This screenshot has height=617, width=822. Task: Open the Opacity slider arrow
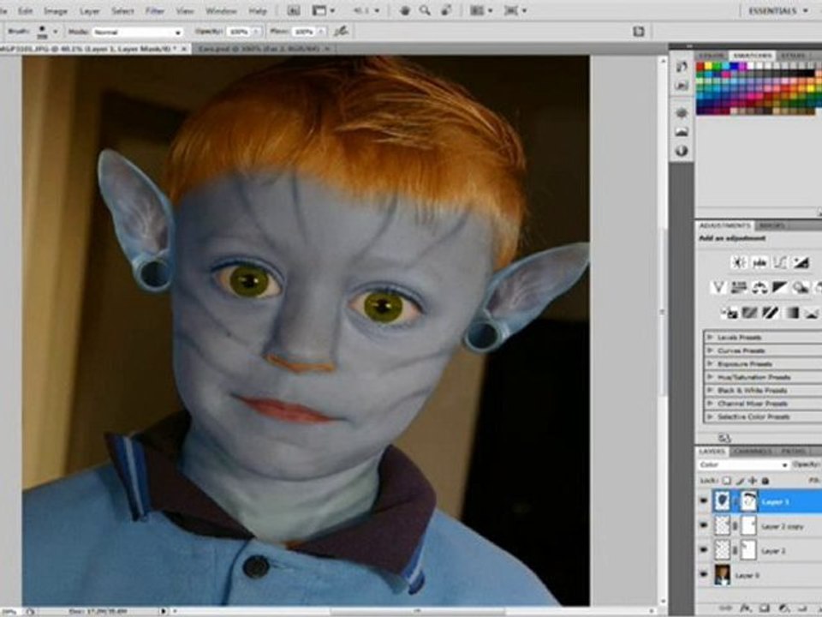(x=256, y=32)
